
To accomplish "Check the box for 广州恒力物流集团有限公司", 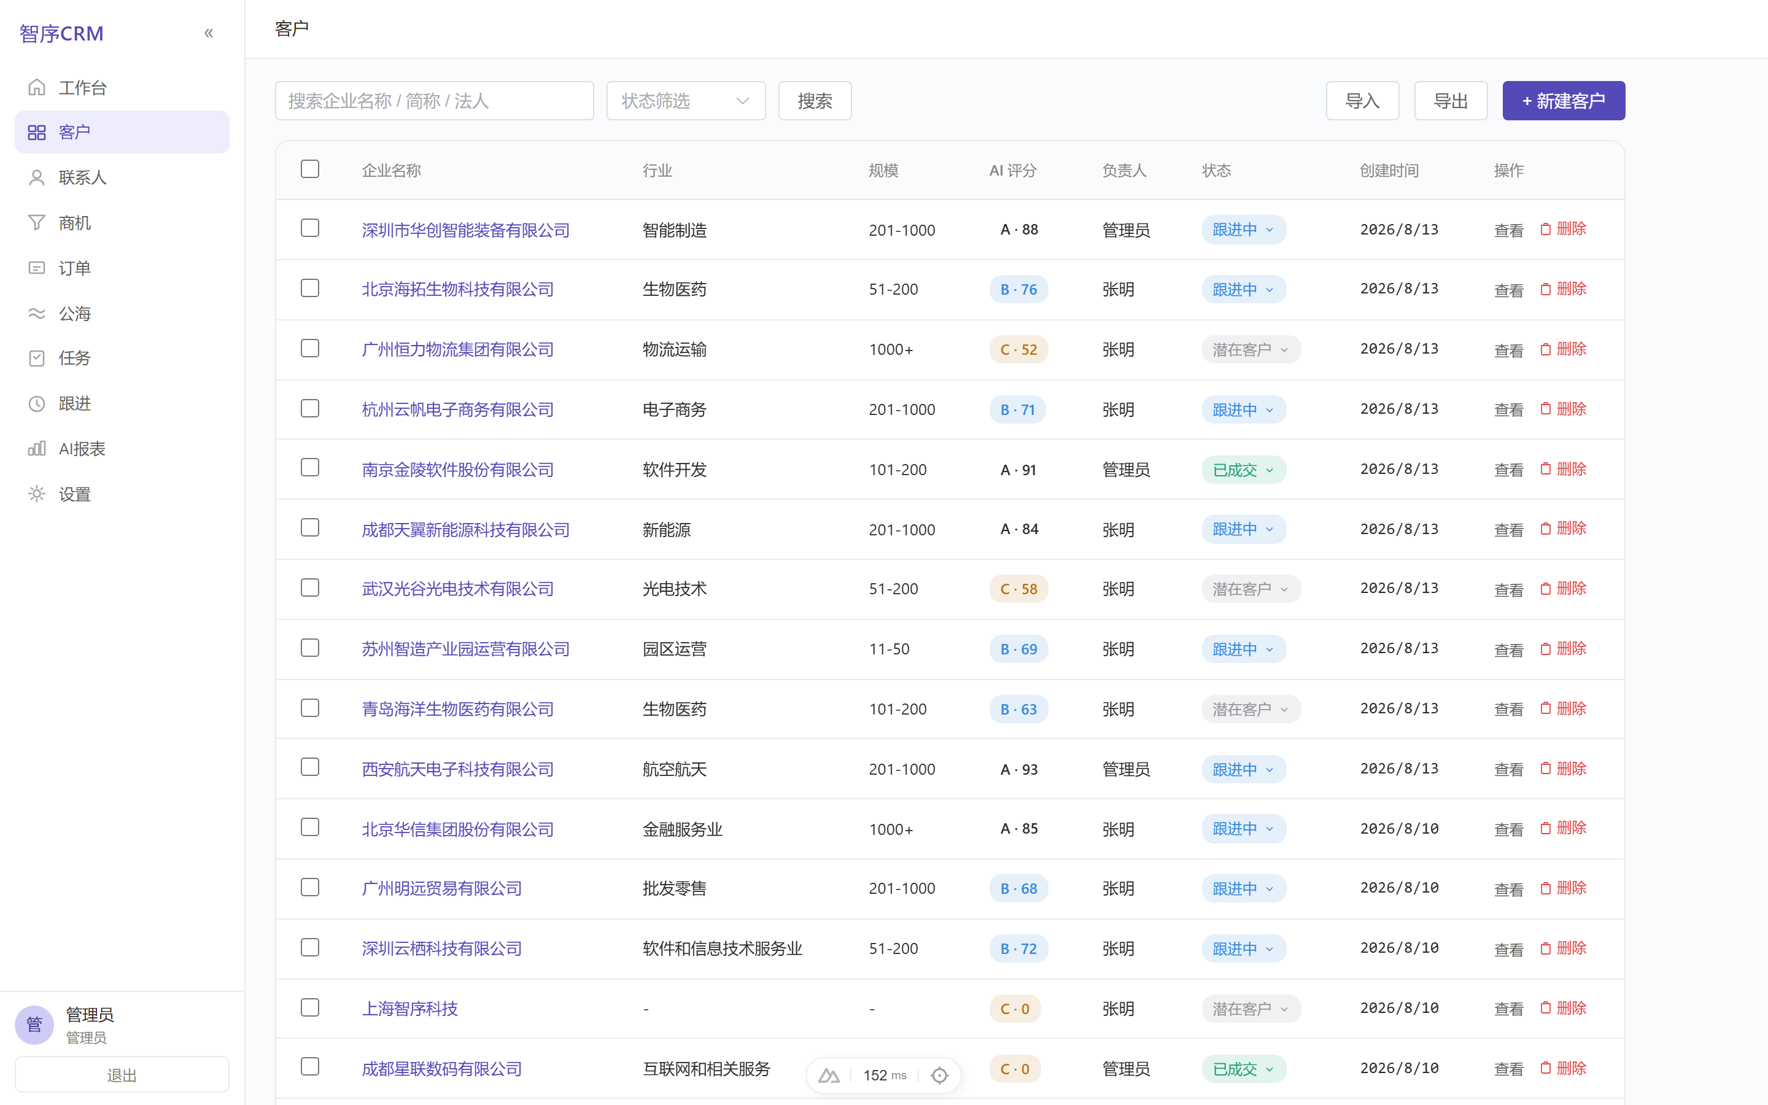I will pos(310,348).
